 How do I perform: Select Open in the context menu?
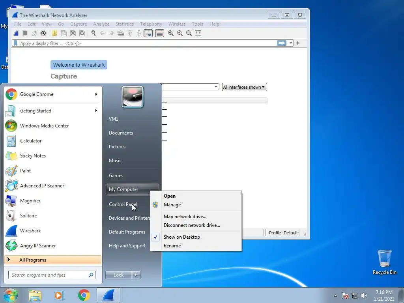pos(196,196)
